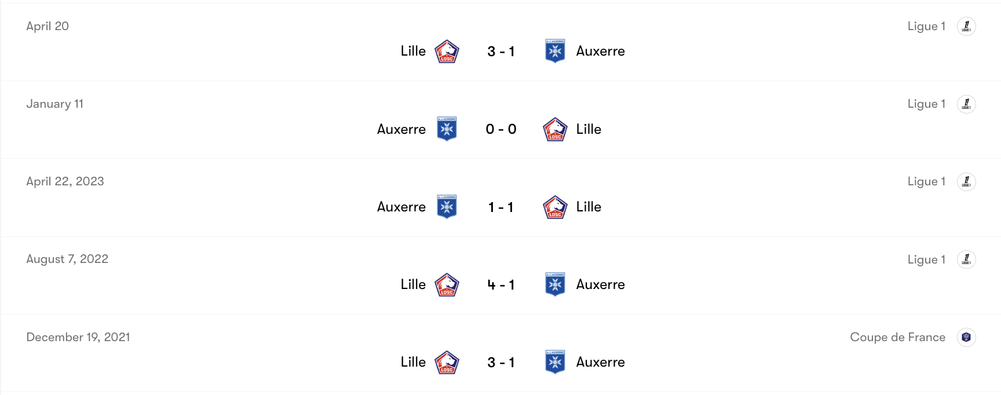Select the Ligue 1 icon next to August 7, 2022
This screenshot has height=395, width=1001.
point(966,259)
